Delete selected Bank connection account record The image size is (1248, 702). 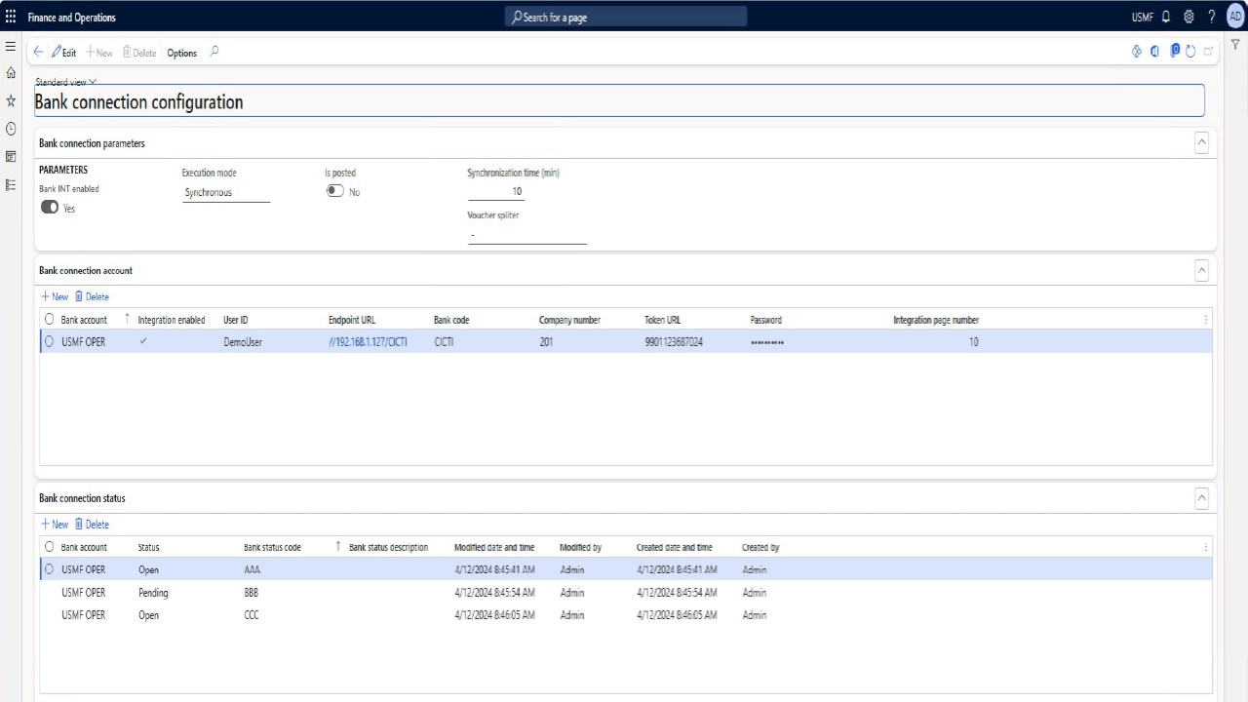point(92,296)
